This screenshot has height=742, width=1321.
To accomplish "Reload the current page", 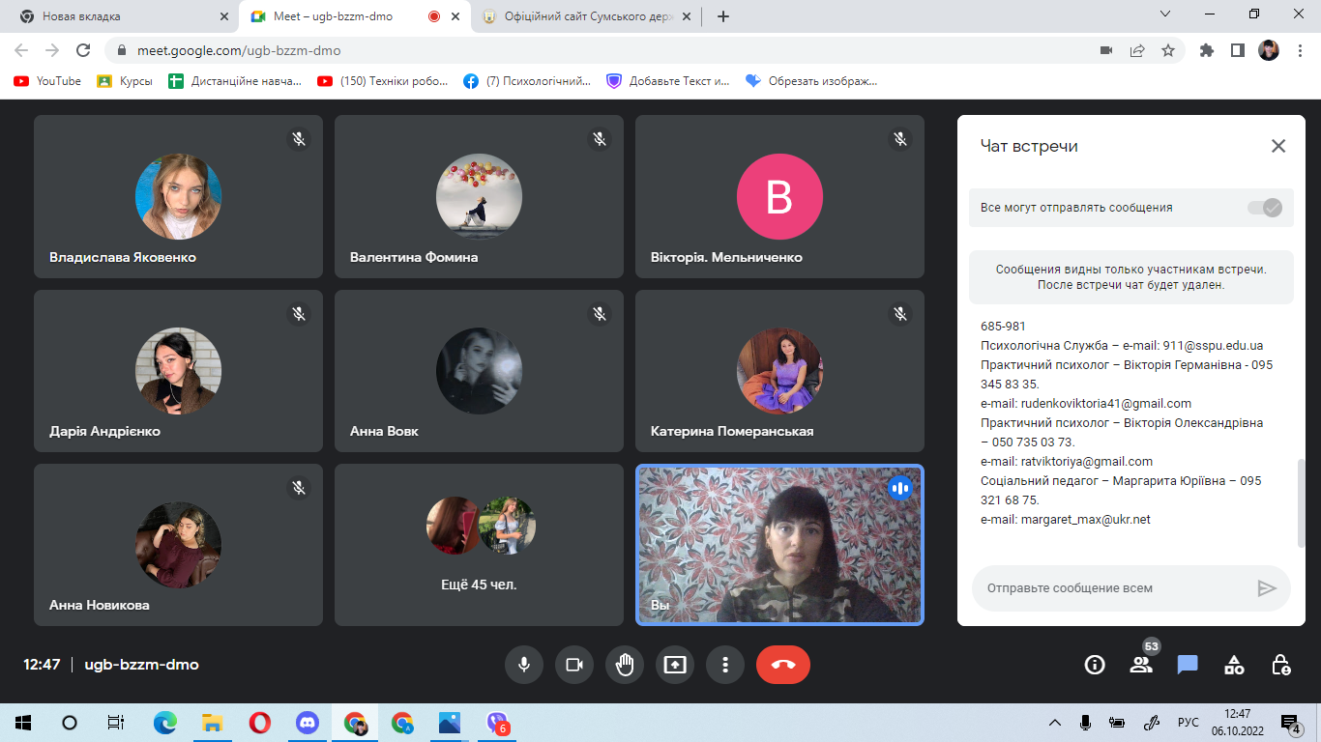I will [x=83, y=50].
